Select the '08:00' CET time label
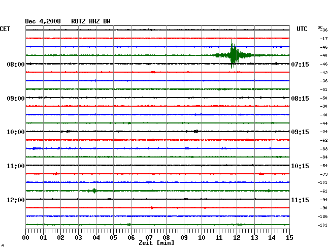Viewport: 330px width, 251px height. (16, 64)
